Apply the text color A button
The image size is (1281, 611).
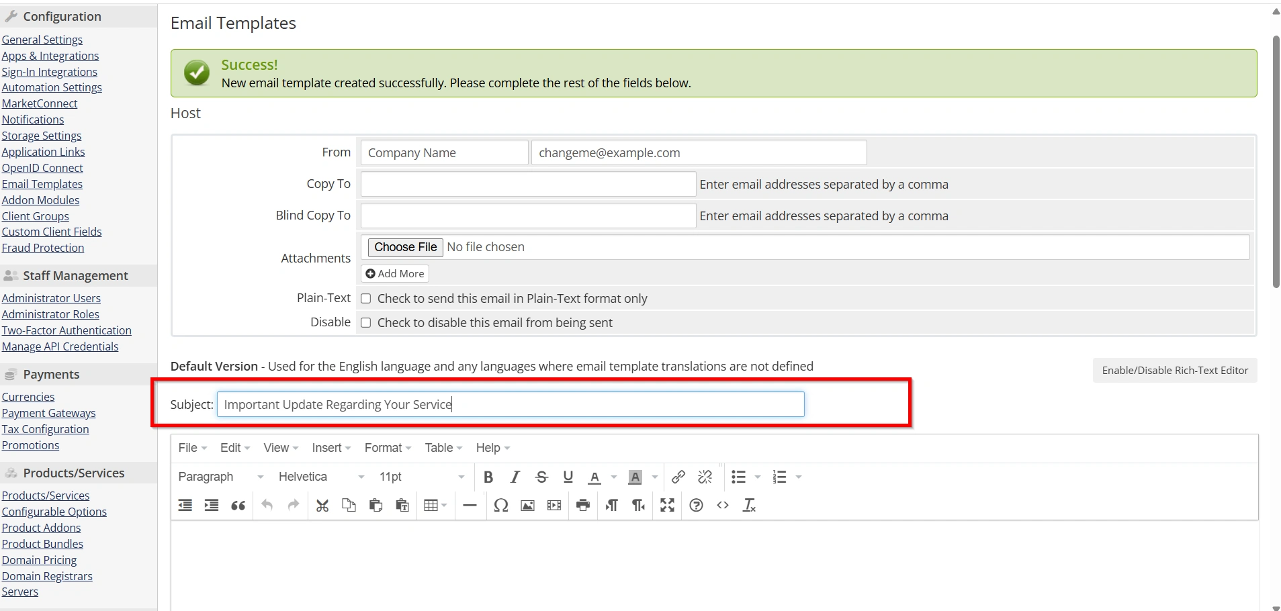click(x=594, y=477)
